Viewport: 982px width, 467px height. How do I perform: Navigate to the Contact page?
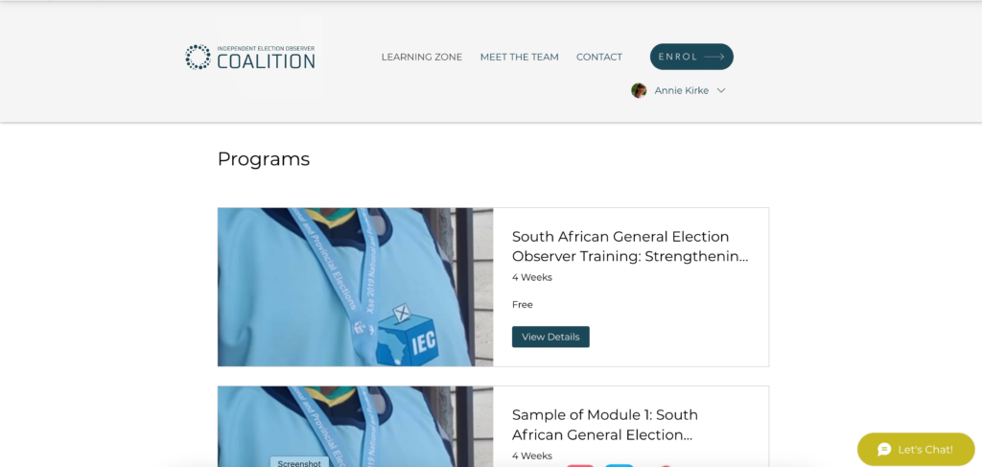click(599, 57)
